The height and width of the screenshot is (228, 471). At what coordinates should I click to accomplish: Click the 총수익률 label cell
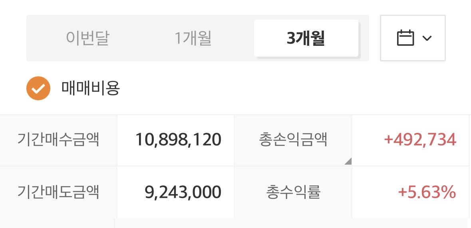293,192
